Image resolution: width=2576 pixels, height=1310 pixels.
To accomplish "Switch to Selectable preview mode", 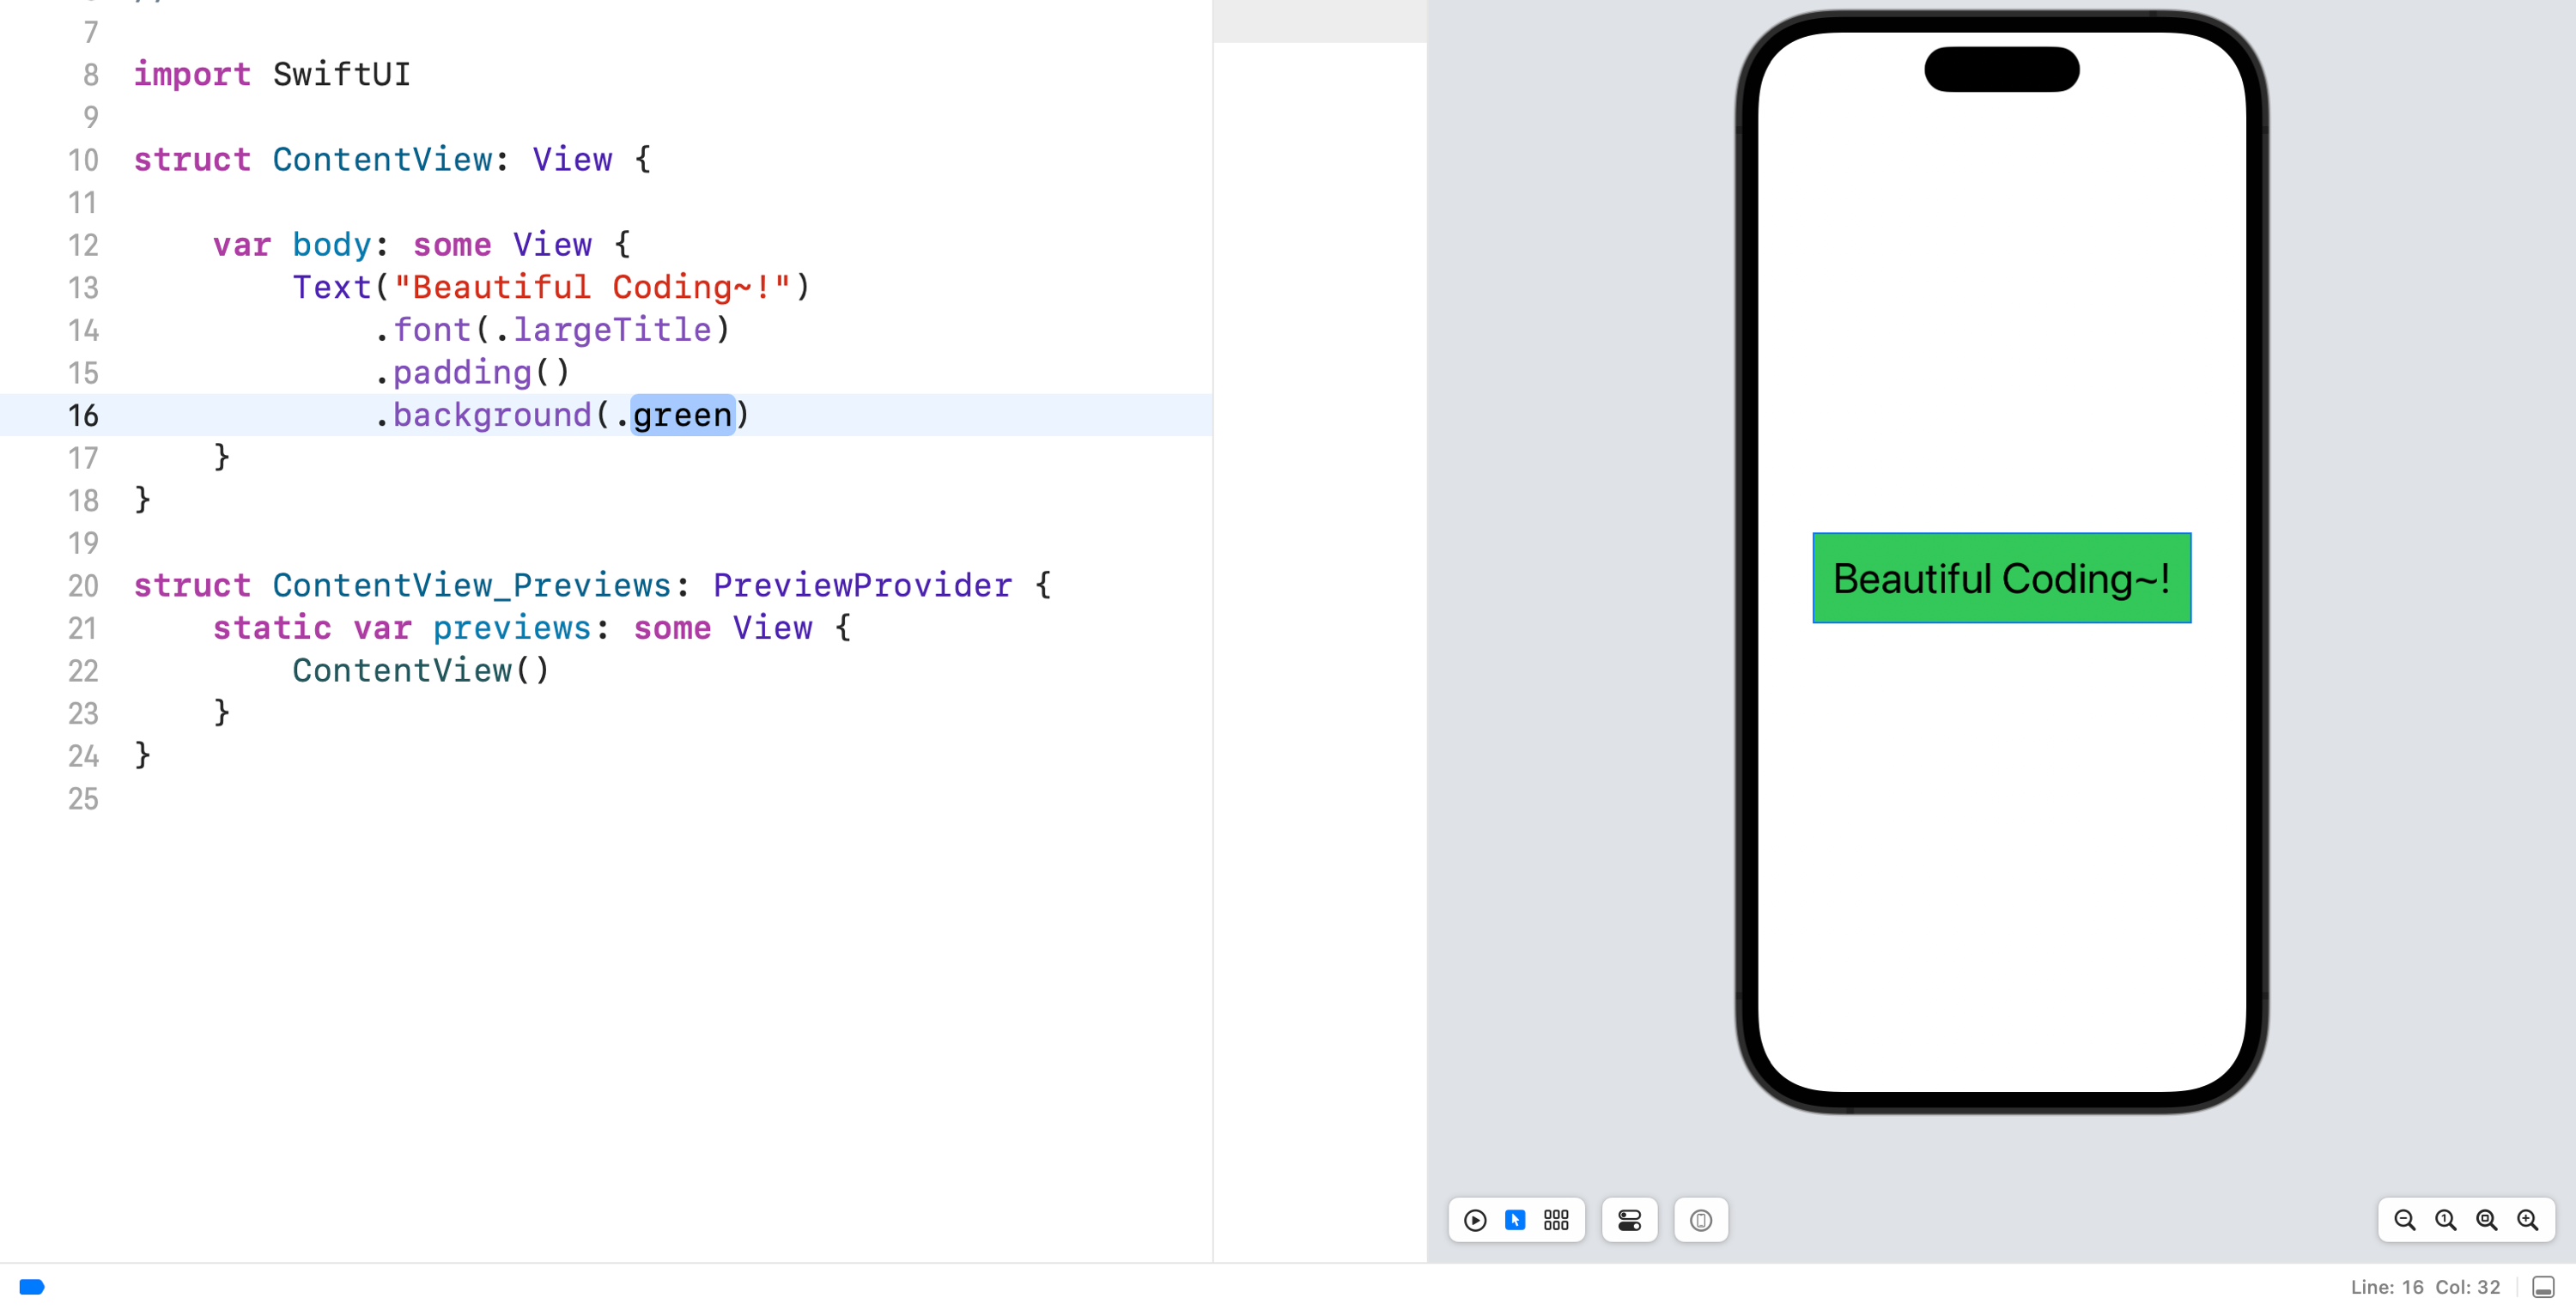I will pos(1515,1220).
